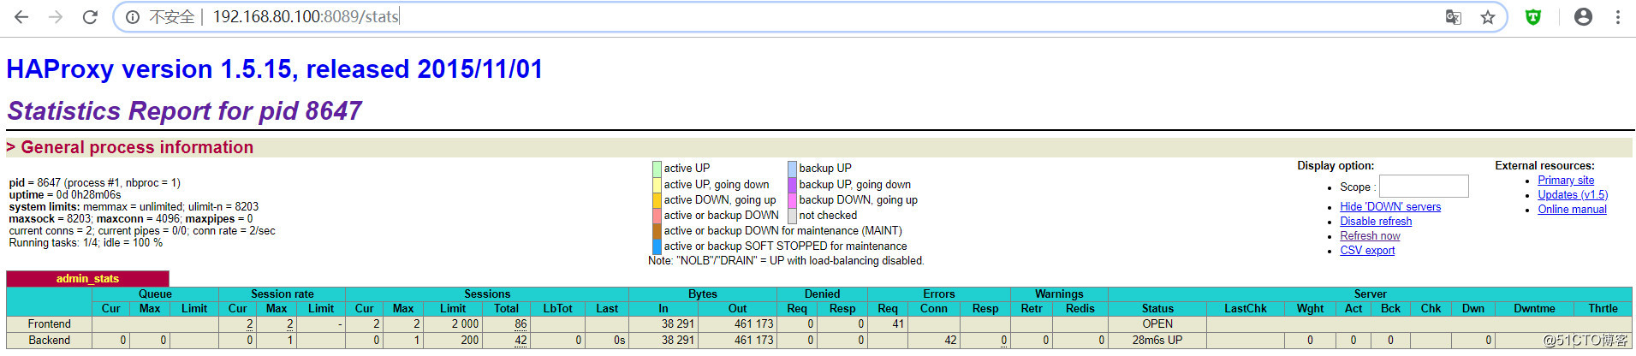
Task: Reload the stats page
Action: [90, 17]
